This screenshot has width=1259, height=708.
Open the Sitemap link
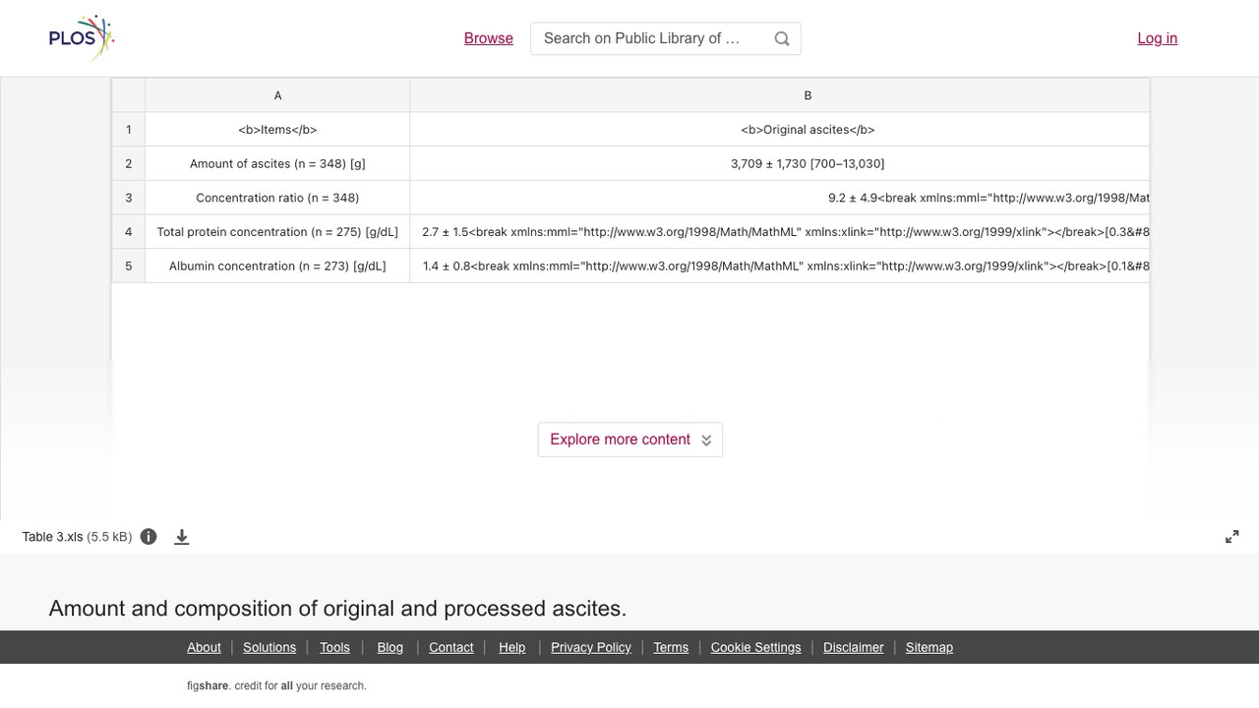tap(929, 647)
